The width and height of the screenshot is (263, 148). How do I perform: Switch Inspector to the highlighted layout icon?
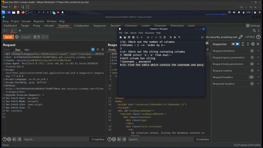(238, 44)
